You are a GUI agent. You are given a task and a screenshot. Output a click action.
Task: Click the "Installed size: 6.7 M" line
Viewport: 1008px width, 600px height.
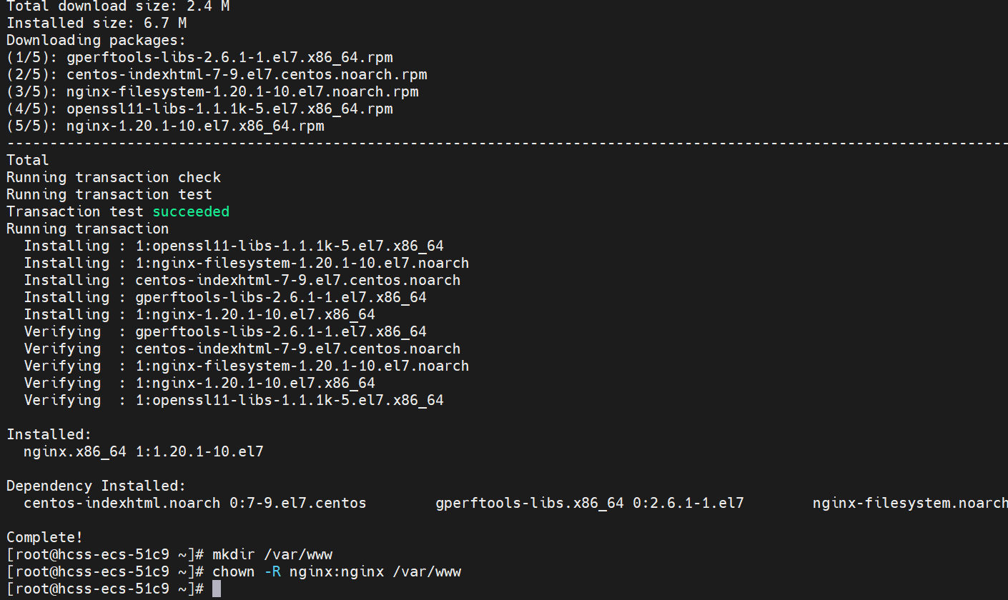tap(97, 23)
